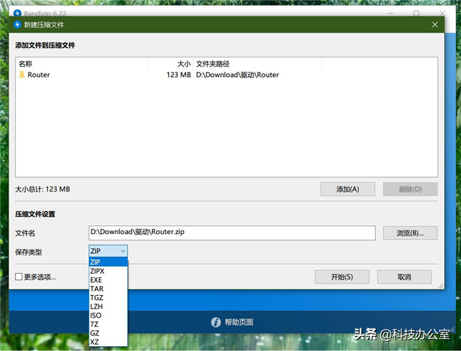461x351 pixels.
Task: Click the D:\Download\驱动\Router path cell
Action: point(238,74)
